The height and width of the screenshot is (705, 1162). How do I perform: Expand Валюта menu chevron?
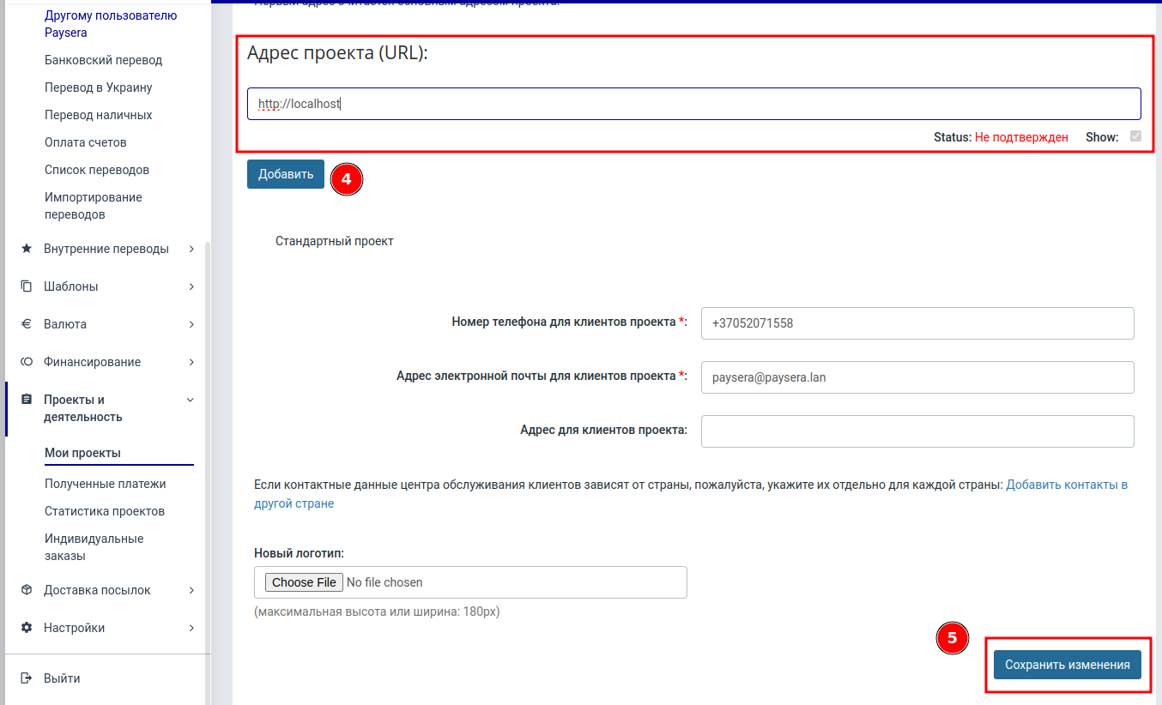tap(191, 324)
